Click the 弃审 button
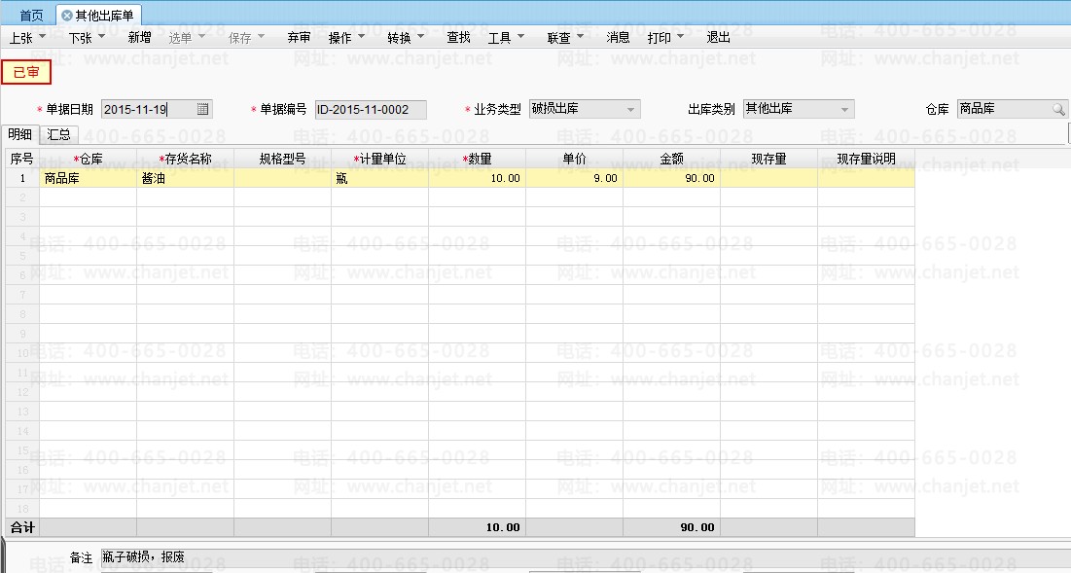This screenshot has height=573, width=1071. point(299,38)
